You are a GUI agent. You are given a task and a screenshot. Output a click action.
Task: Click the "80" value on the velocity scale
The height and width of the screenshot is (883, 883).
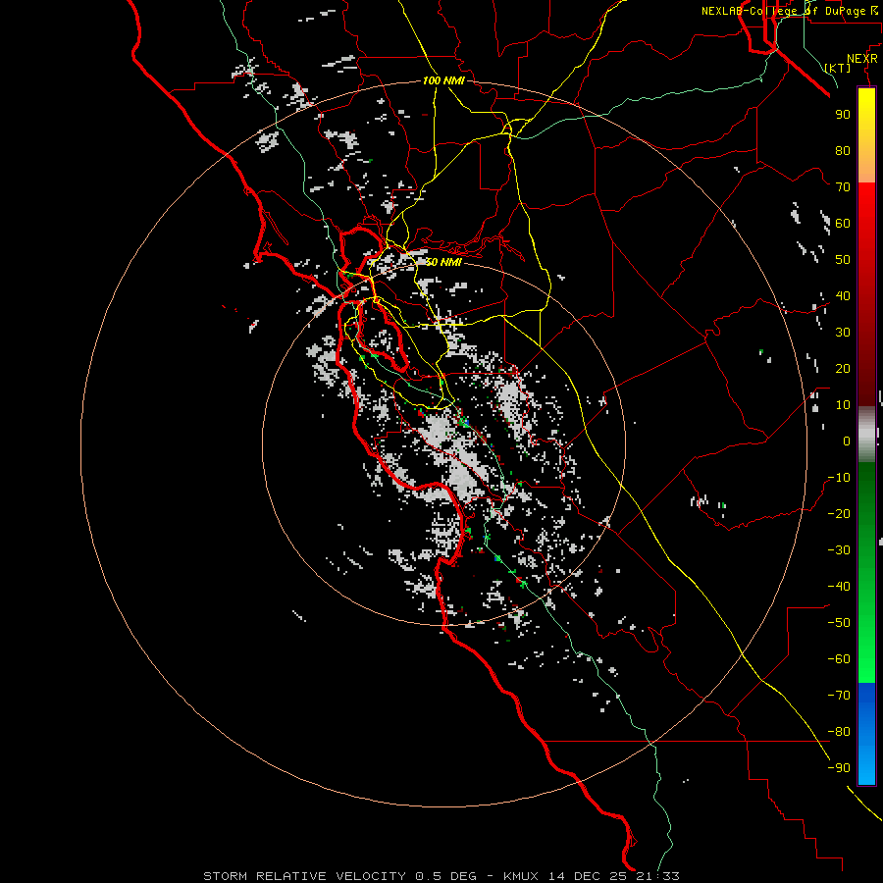(x=843, y=150)
